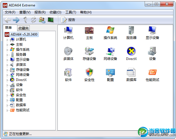Viewport: 176px width, 139px height.
Task: Select 存储设备 in the left tree
Action: (x=23, y=70)
